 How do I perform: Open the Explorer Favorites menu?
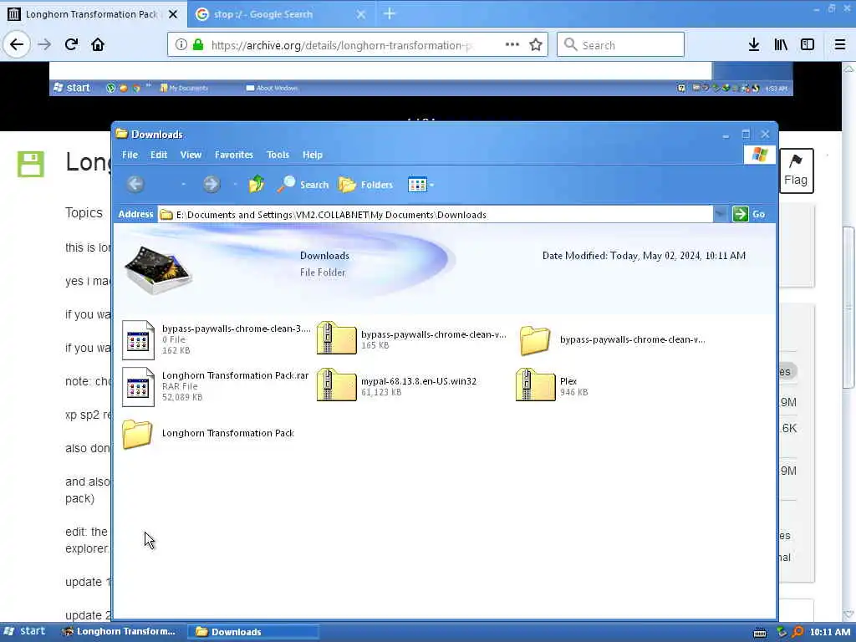pyautogui.click(x=234, y=155)
